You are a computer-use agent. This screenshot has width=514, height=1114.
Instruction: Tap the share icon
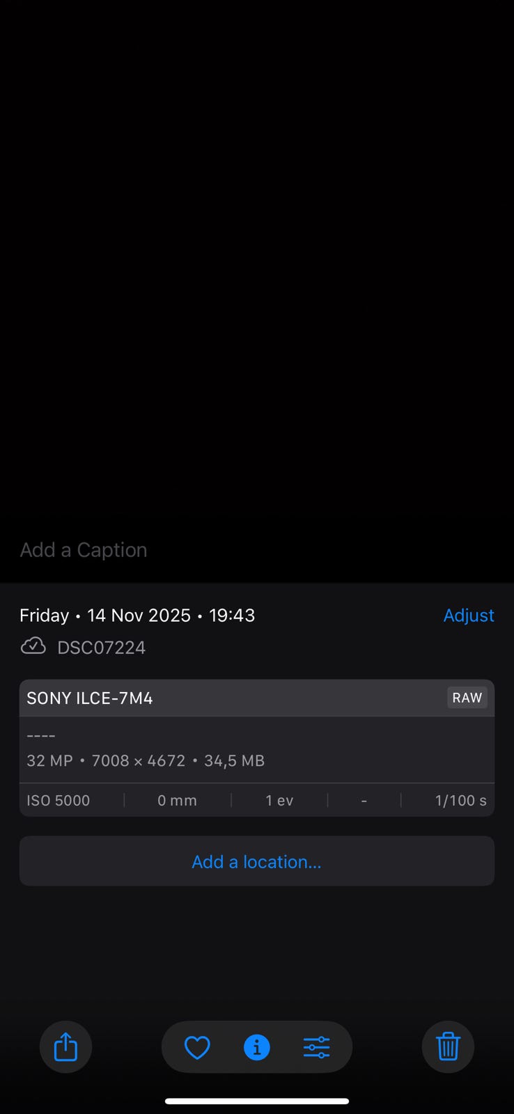pos(65,1046)
